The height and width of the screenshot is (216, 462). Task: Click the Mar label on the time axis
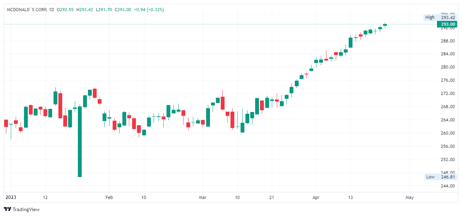coord(203,198)
